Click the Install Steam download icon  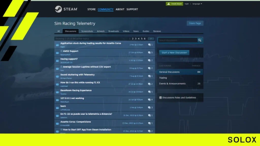(x=169, y=4)
